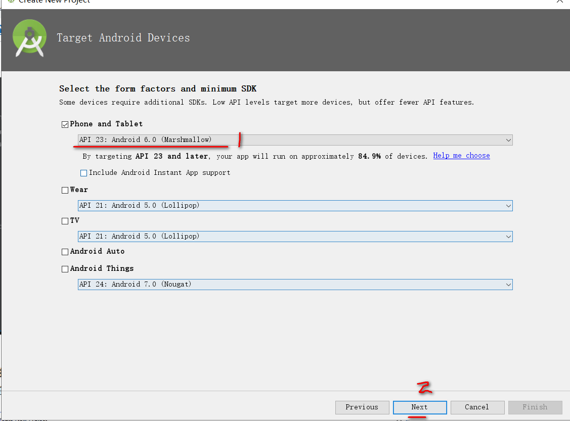The width and height of the screenshot is (570, 421).
Task: Open the Android Things API 24 dropdown
Action: (x=295, y=285)
